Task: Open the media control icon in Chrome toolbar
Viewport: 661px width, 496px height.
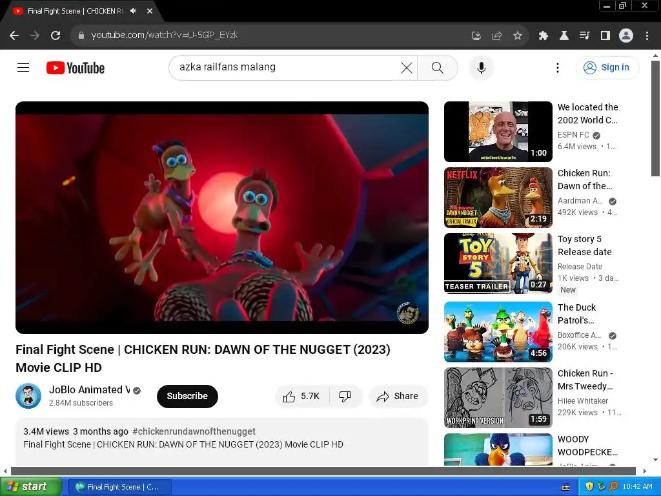Action: 585,36
